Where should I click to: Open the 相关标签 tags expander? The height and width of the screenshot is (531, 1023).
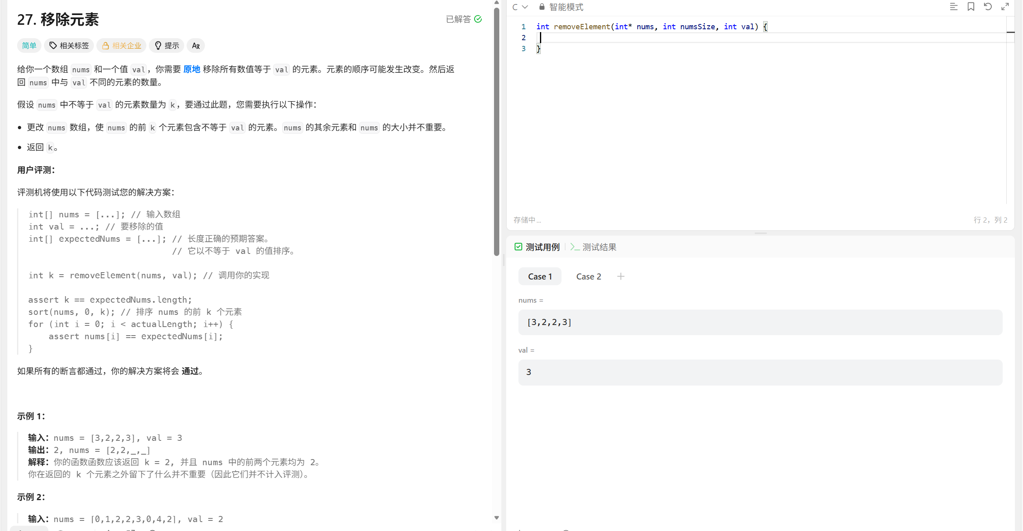click(x=69, y=46)
